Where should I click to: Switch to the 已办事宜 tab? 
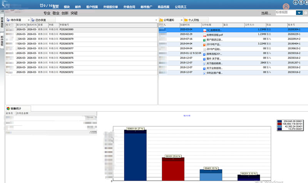coord(40,20)
